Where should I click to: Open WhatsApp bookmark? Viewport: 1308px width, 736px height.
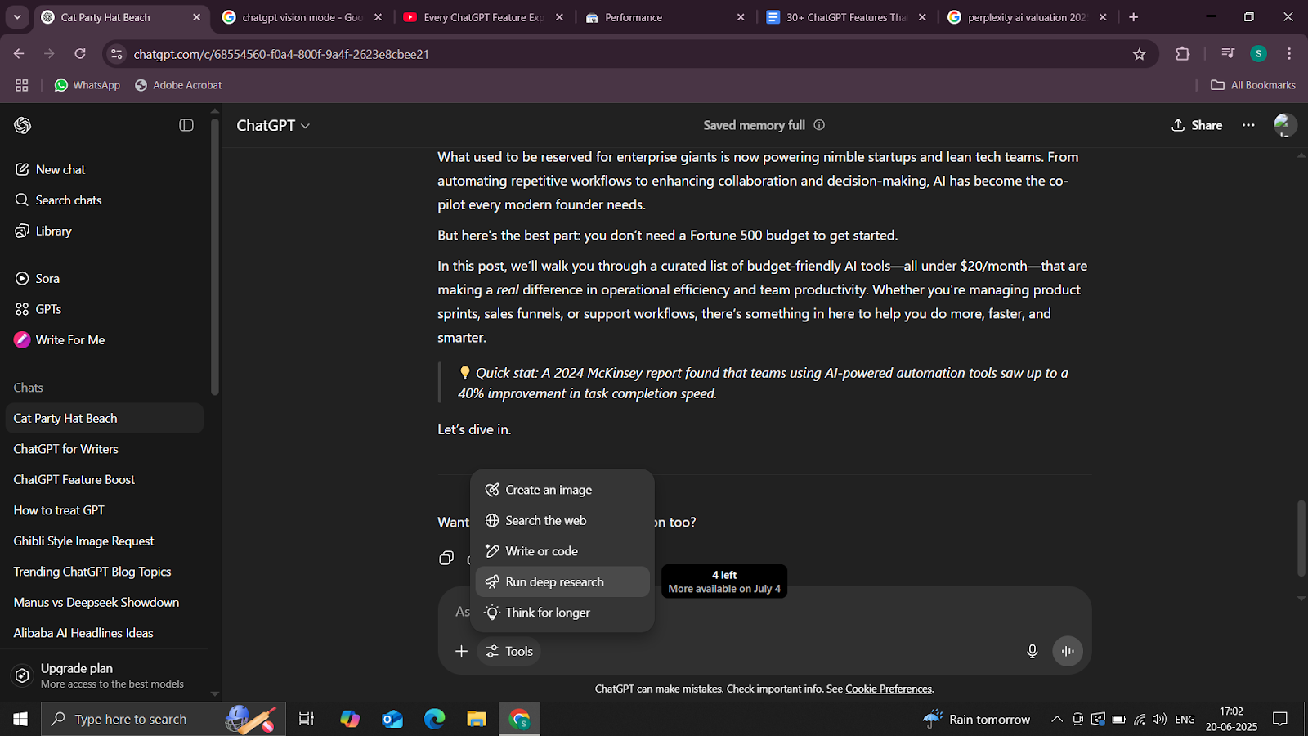tap(87, 85)
